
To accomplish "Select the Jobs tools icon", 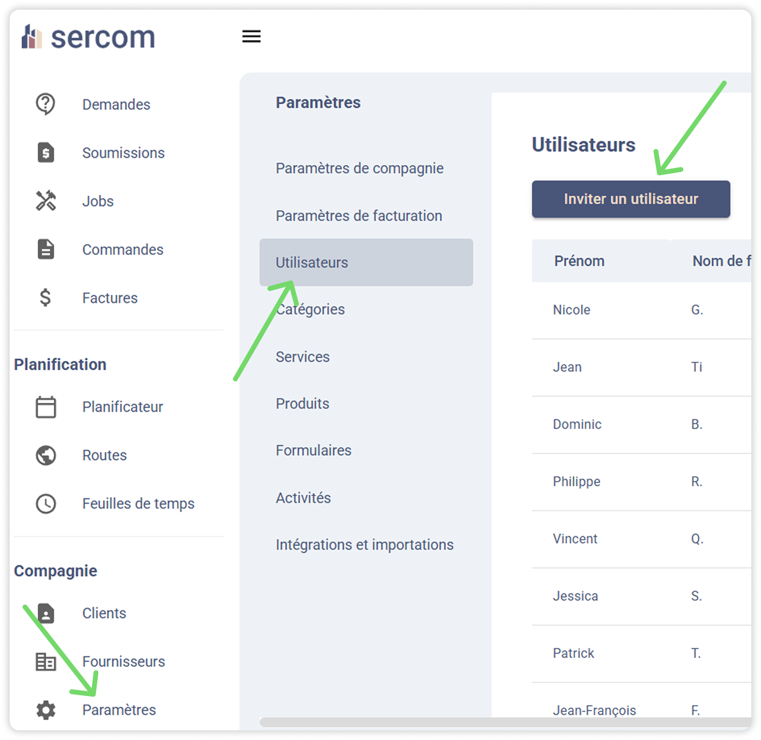I will click(46, 201).
